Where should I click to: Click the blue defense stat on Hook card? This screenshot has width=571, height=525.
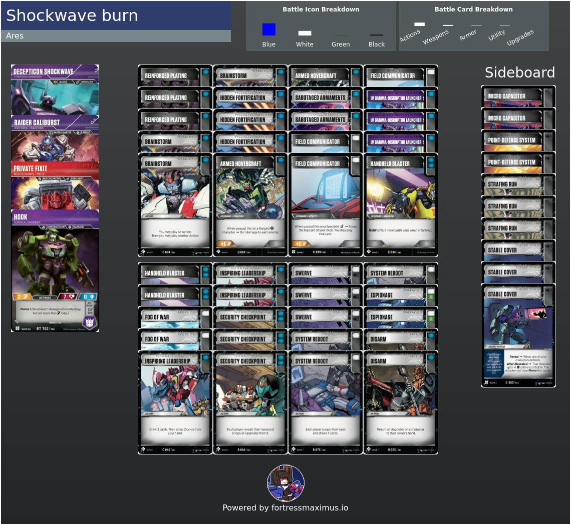[x=88, y=296]
